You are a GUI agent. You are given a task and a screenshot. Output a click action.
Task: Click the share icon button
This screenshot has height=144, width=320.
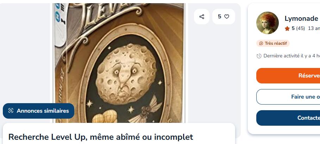pyautogui.click(x=202, y=17)
